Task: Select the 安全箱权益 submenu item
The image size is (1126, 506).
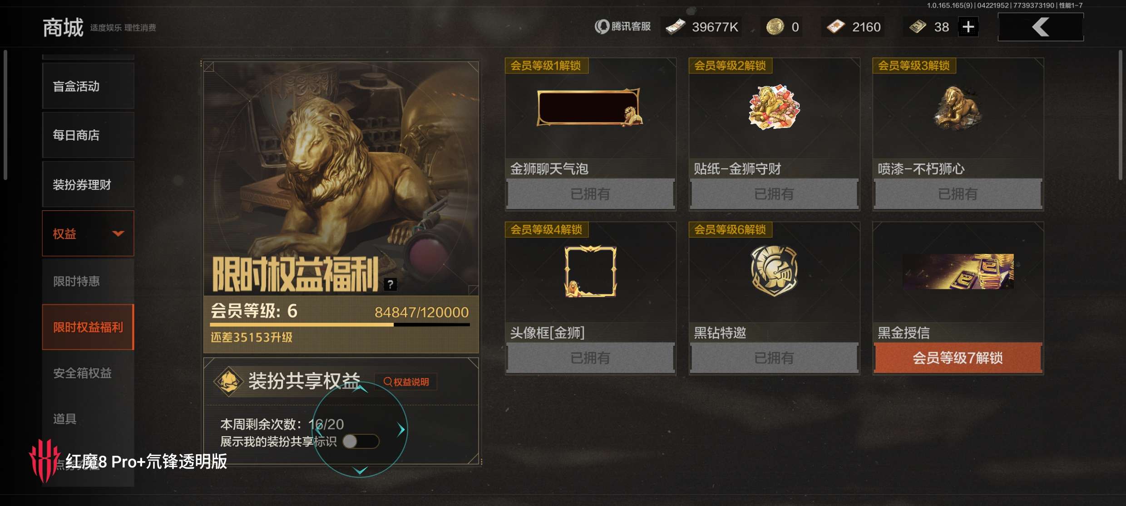Action: point(83,373)
